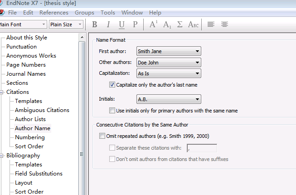Image resolution: width=296 pixels, height=195 pixels.
Task: Select Anonymous Works
Action: coord(31,56)
